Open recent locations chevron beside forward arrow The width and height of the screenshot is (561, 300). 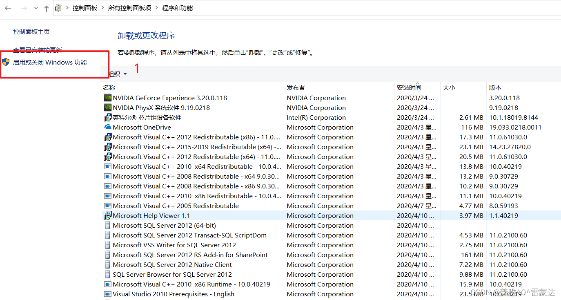pyautogui.click(x=35, y=8)
